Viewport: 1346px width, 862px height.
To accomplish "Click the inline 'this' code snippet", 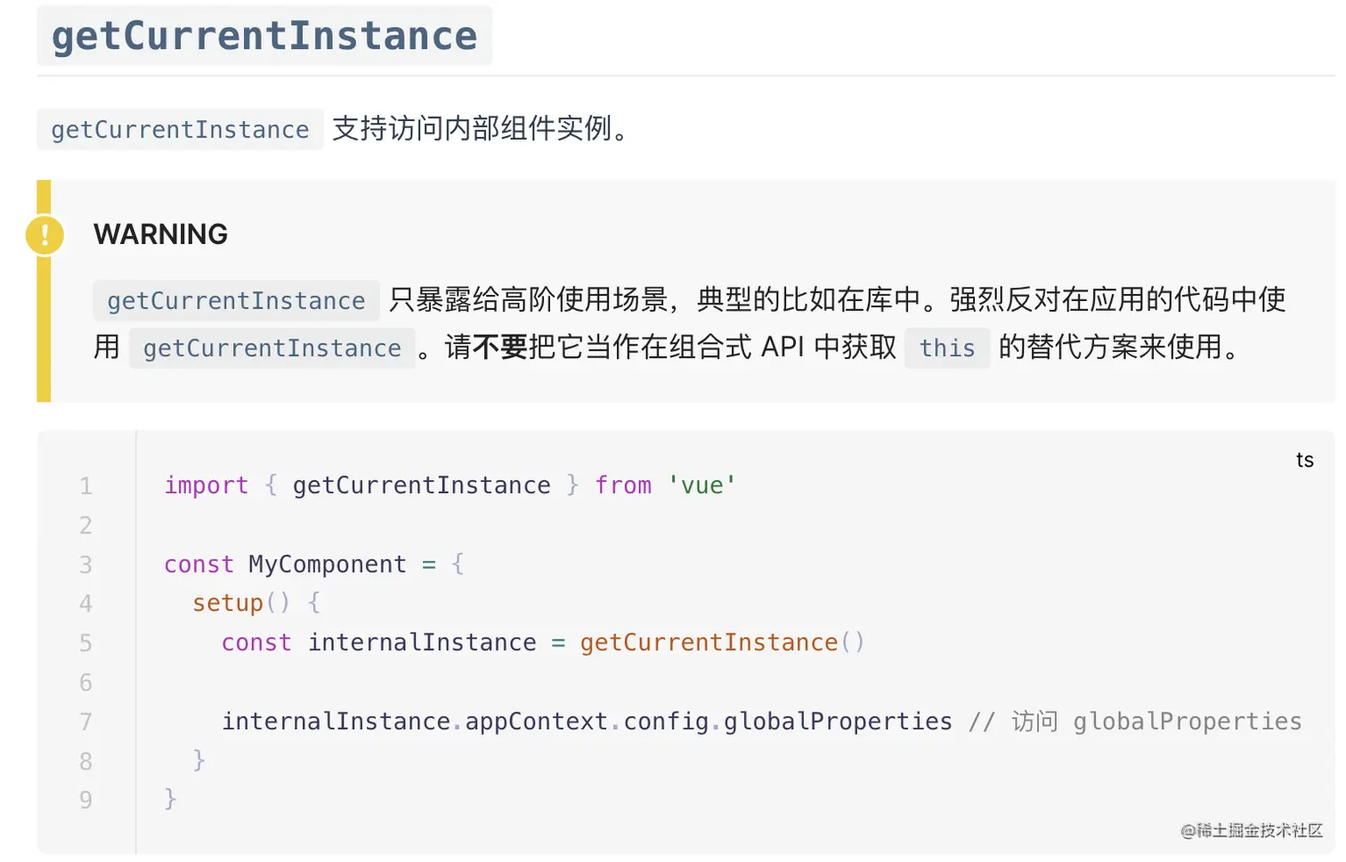I will [947, 348].
